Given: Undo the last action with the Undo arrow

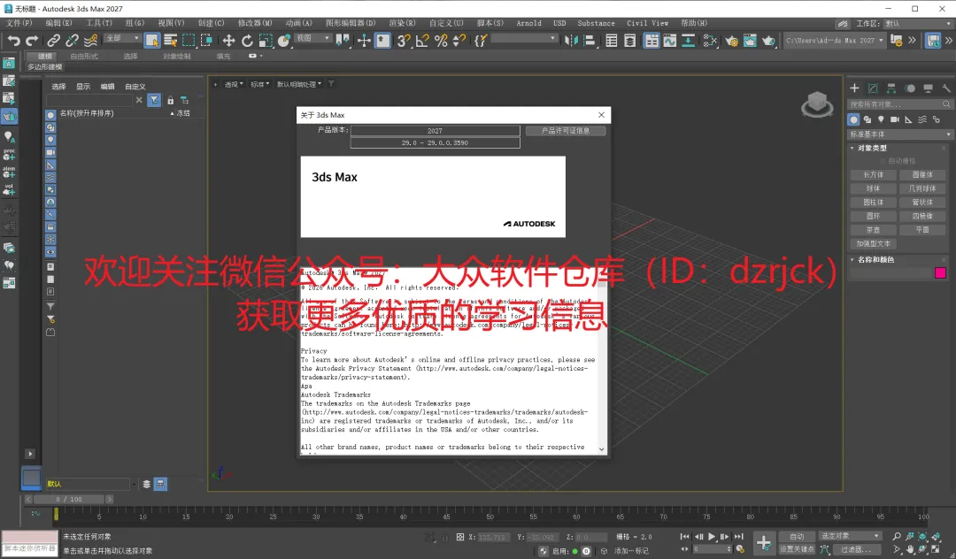Looking at the screenshot, I should coord(13,40).
